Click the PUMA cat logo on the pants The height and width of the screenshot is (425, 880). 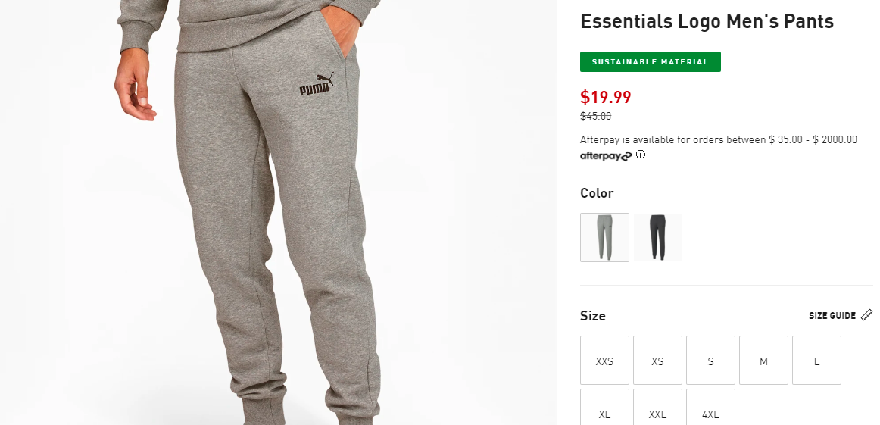[317, 84]
